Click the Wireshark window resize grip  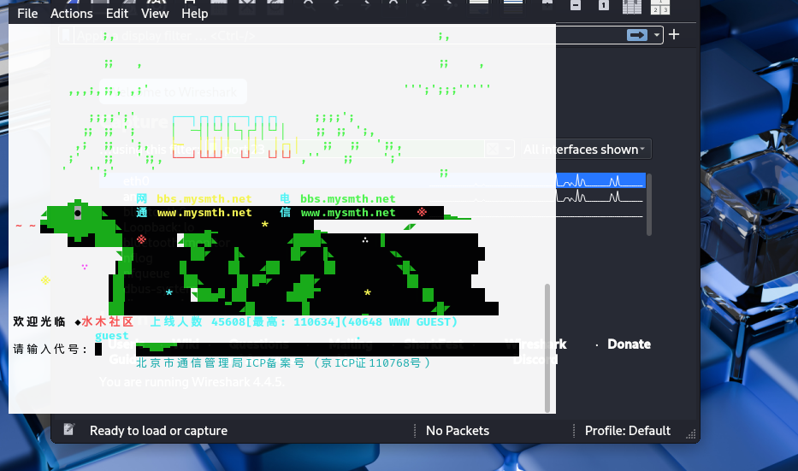[690, 434]
